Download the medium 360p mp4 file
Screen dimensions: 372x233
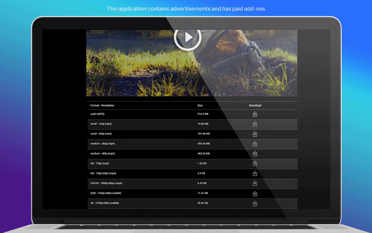tap(255, 144)
